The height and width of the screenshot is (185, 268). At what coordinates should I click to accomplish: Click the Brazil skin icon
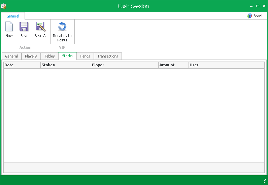click(249, 16)
